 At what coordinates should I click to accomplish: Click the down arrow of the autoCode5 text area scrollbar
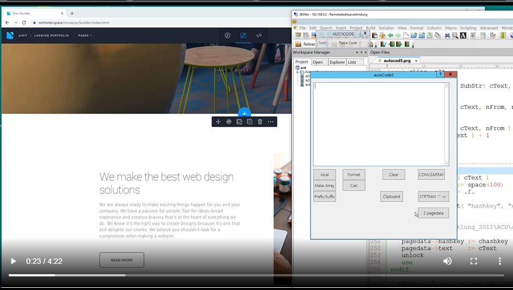446,163
